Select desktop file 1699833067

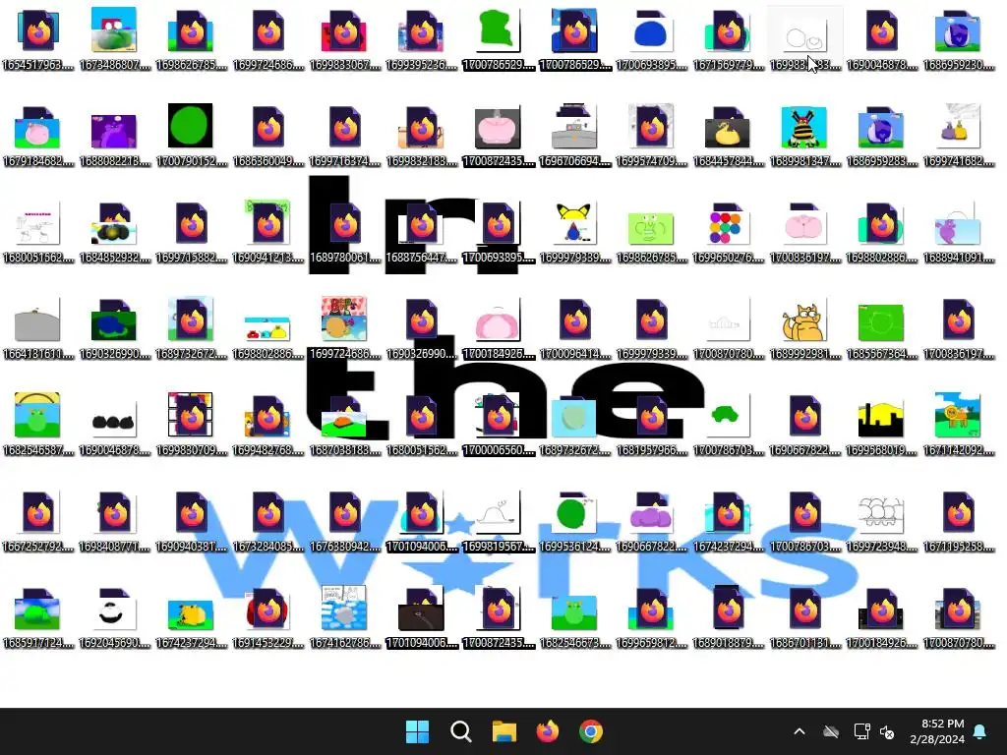[345, 39]
